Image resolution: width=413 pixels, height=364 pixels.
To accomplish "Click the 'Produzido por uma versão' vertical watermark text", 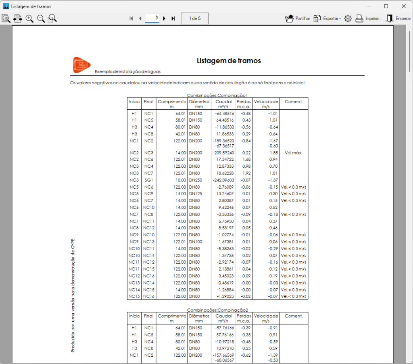I will point(73,295).
